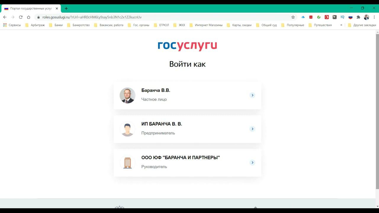
Task: Open the ЕГРЮЛ bookmark folder
Action: click(161, 25)
